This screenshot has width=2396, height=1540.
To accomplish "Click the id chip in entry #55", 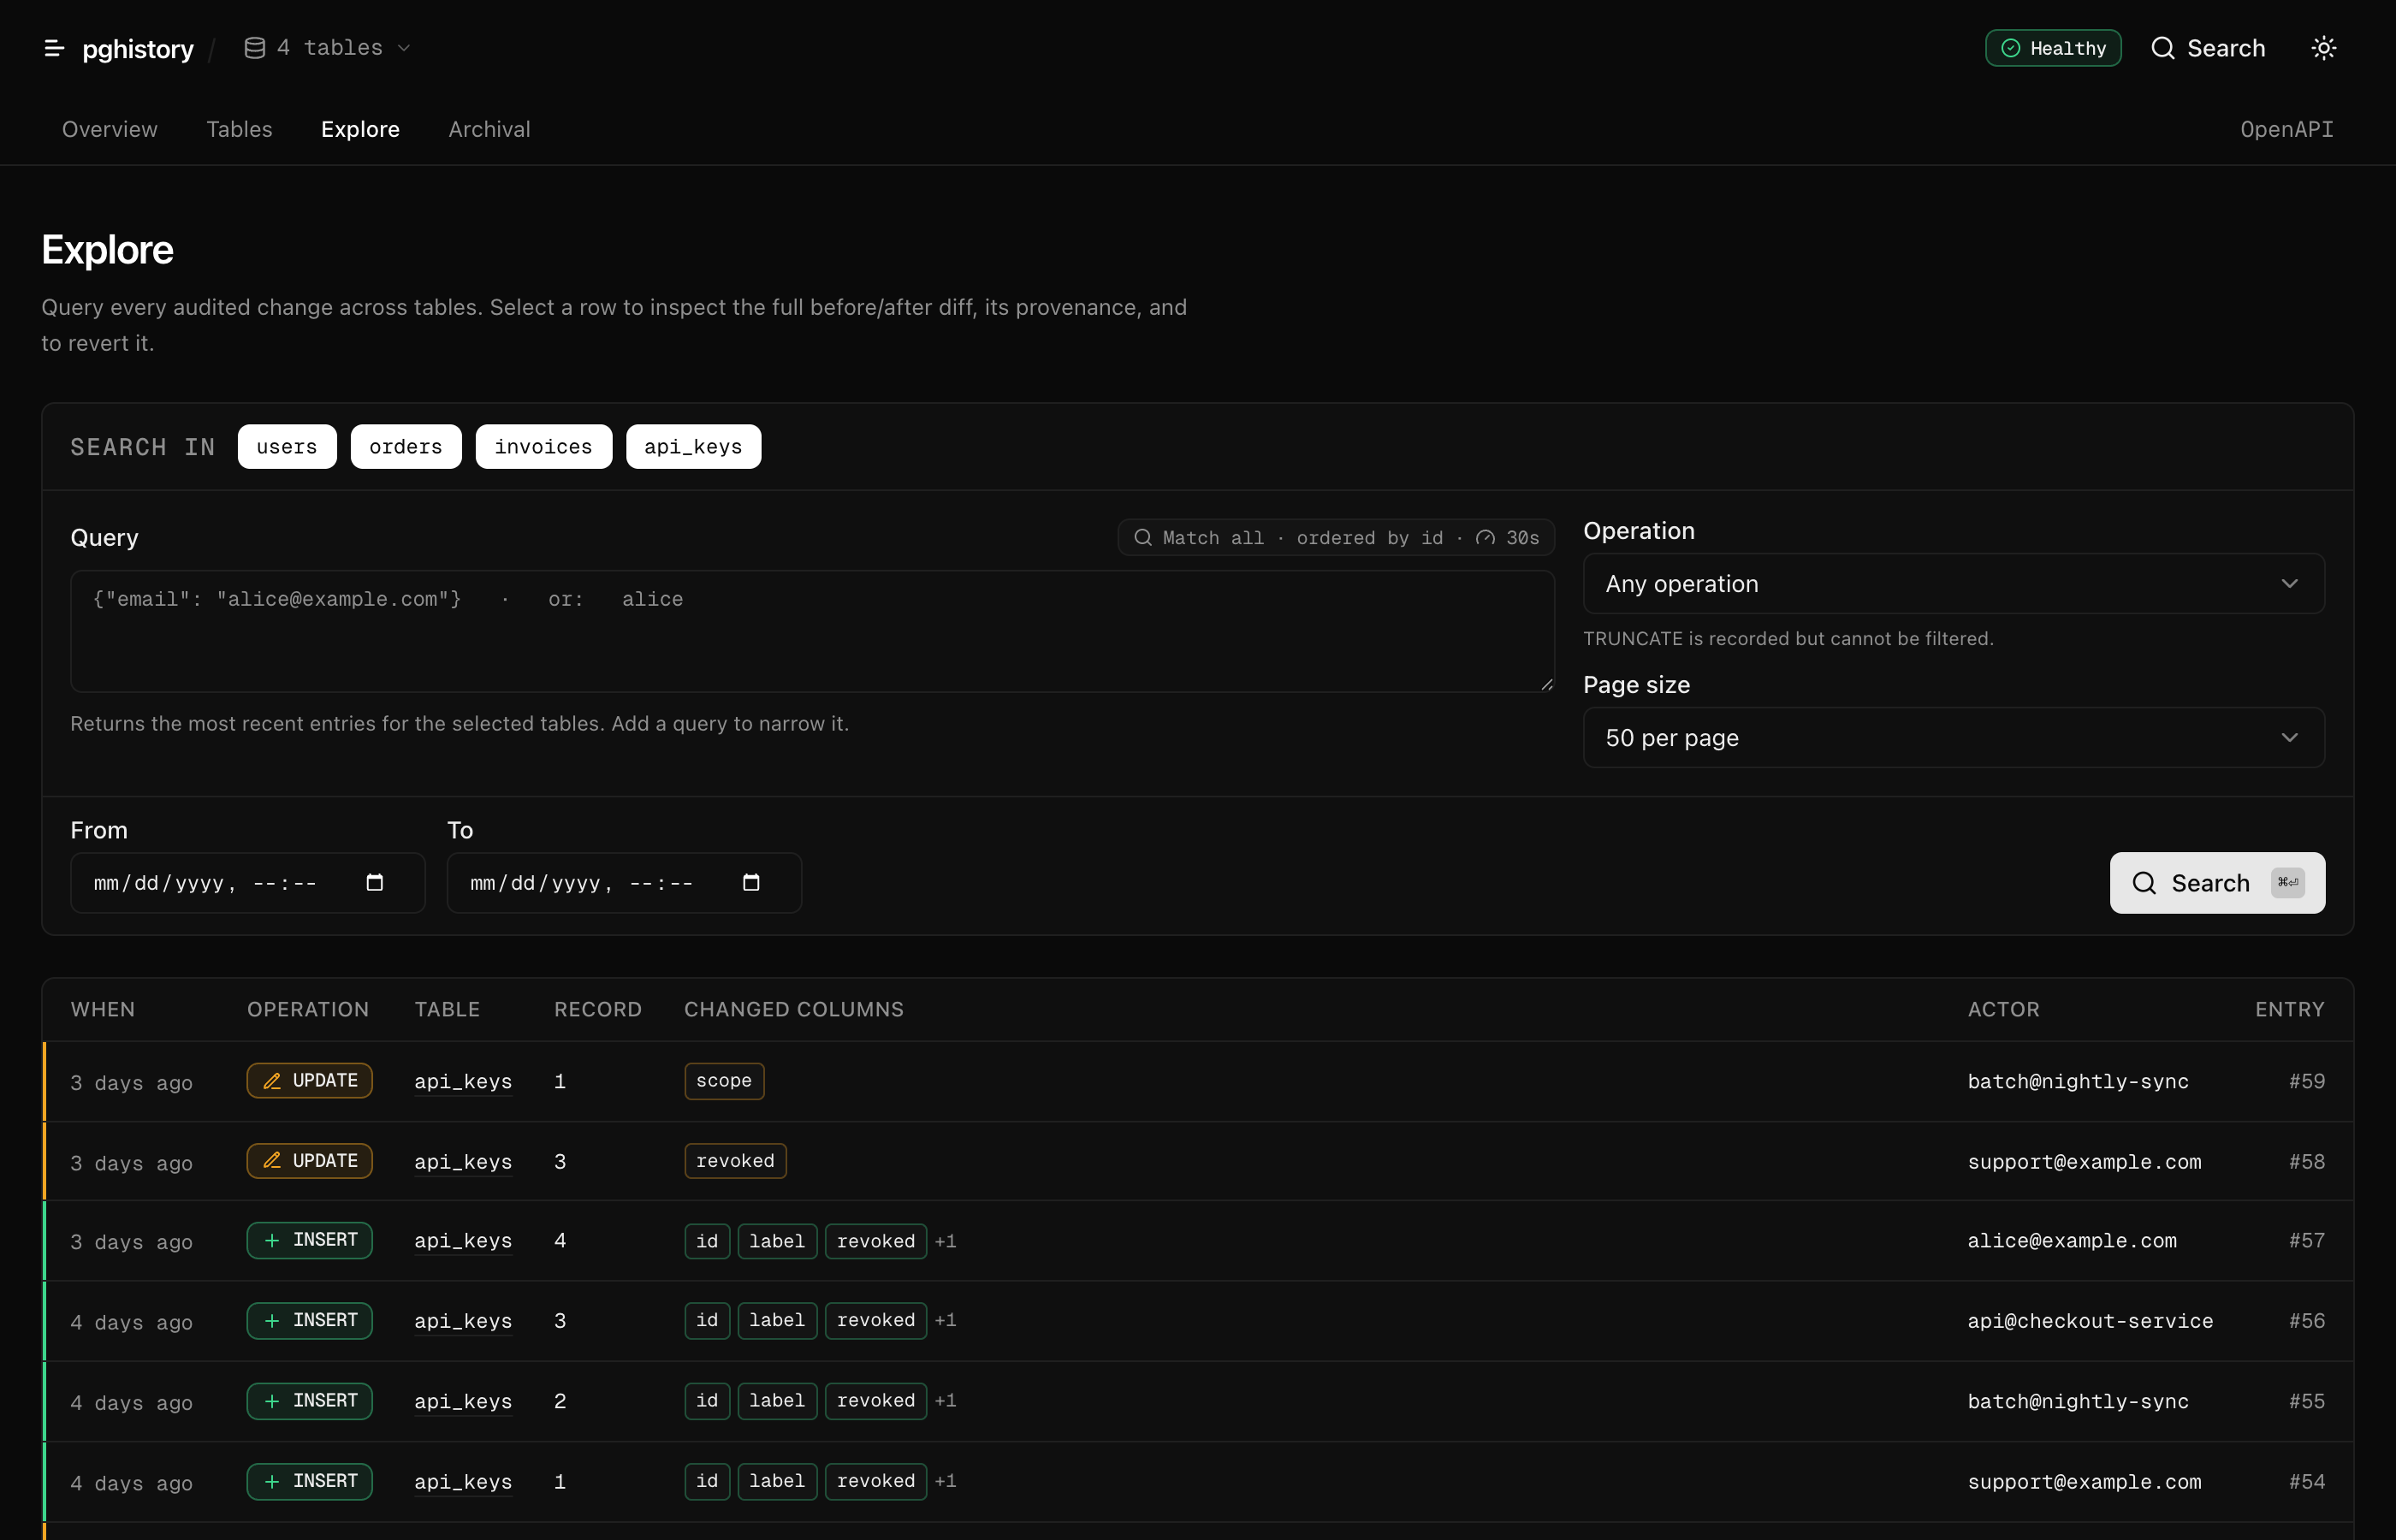I will pos(707,1401).
